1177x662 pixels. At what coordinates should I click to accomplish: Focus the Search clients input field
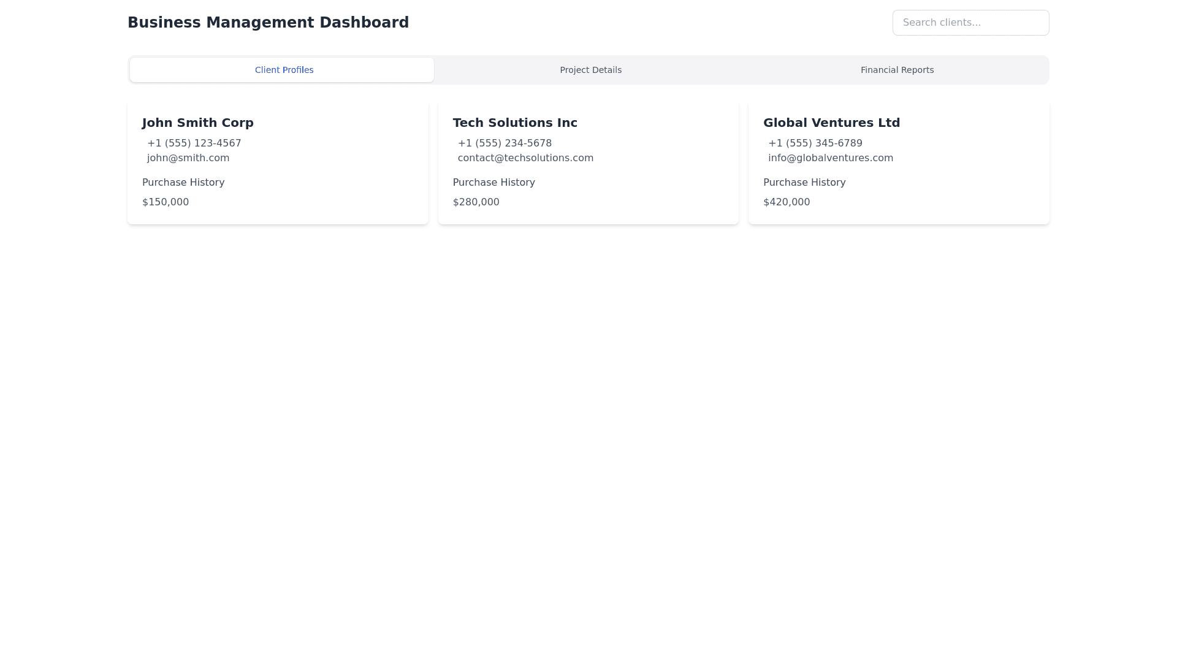click(970, 23)
